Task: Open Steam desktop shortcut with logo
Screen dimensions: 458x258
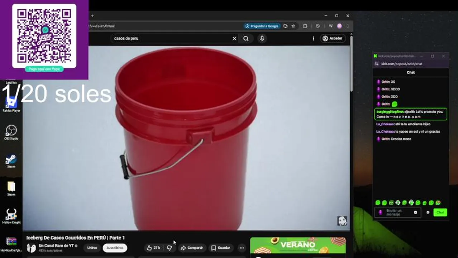Action: tap(11, 161)
